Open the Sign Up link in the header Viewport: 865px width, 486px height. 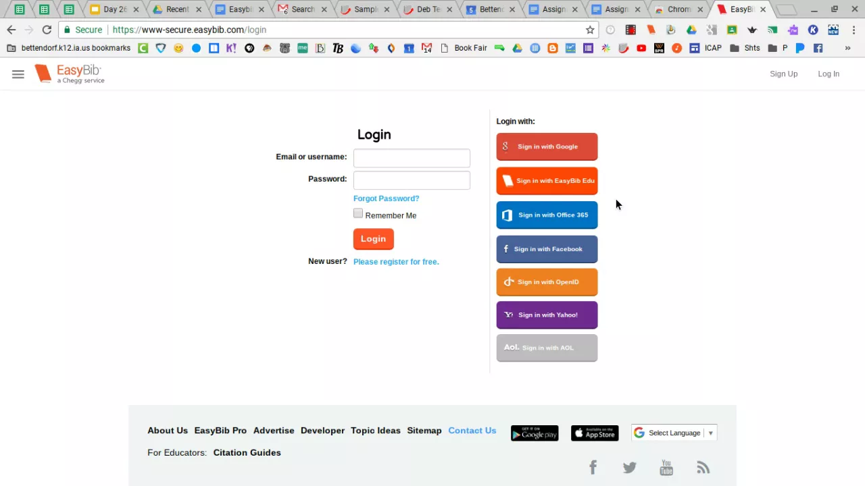click(783, 74)
